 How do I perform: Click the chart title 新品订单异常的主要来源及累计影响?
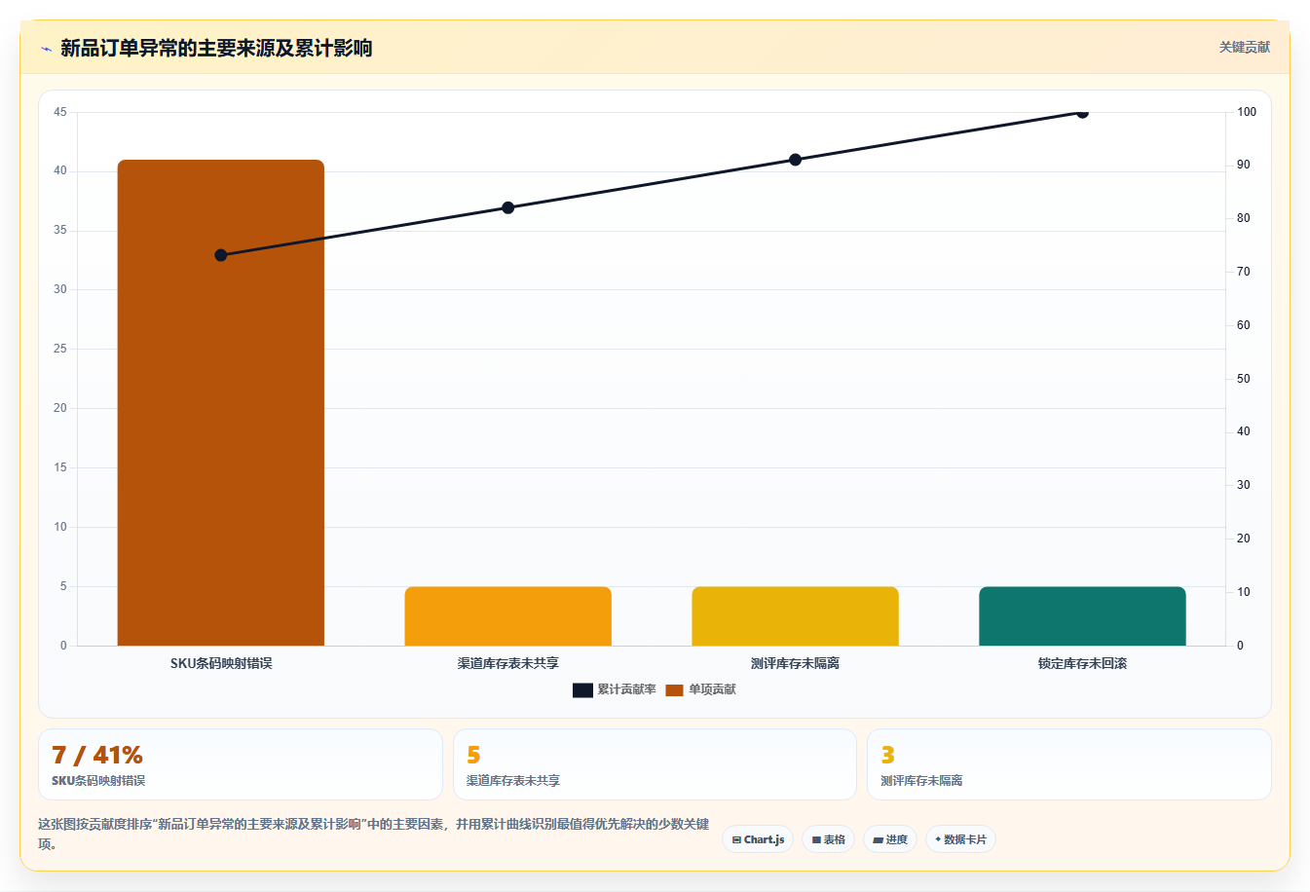point(216,49)
